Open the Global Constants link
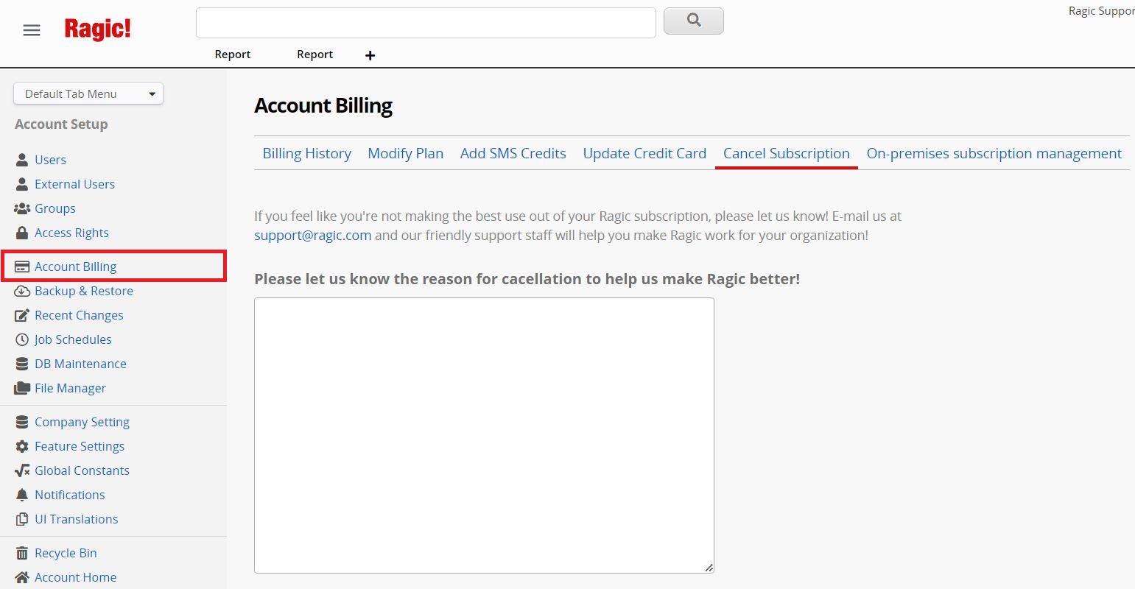The width and height of the screenshot is (1135, 589). pyautogui.click(x=82, y=470)
